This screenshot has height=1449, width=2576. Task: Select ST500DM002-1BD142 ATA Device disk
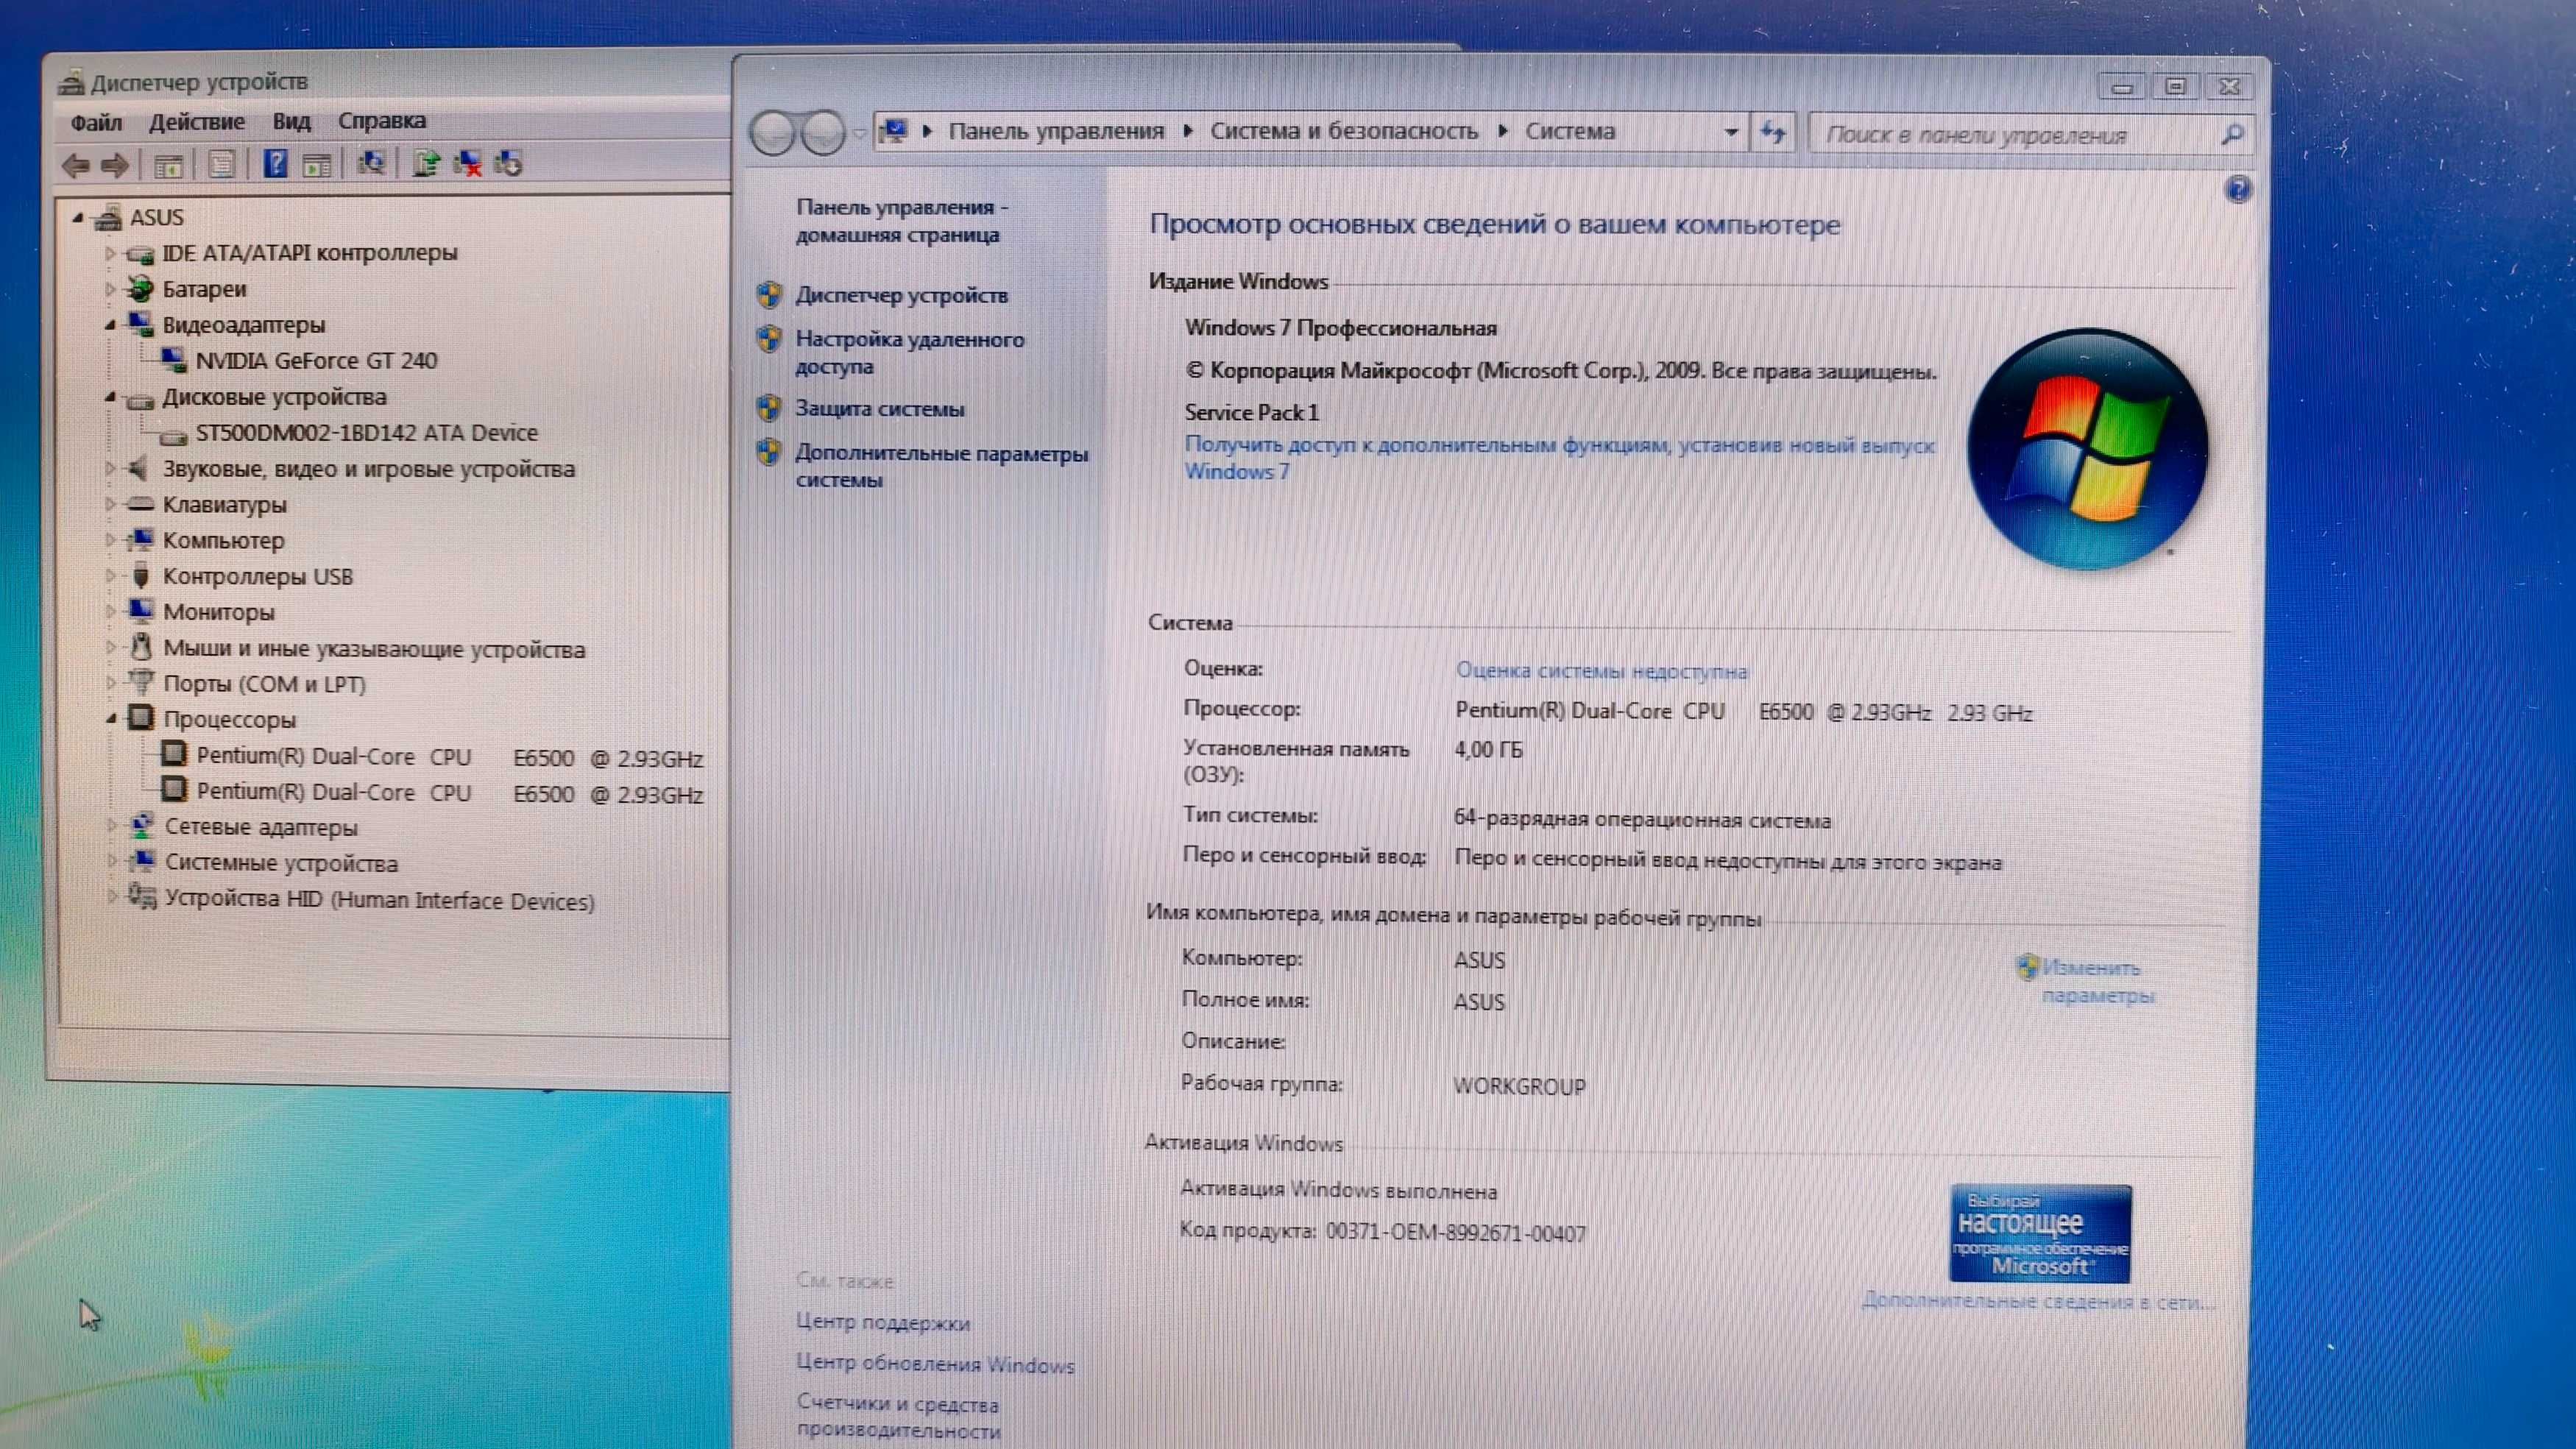tap(366, 432)
